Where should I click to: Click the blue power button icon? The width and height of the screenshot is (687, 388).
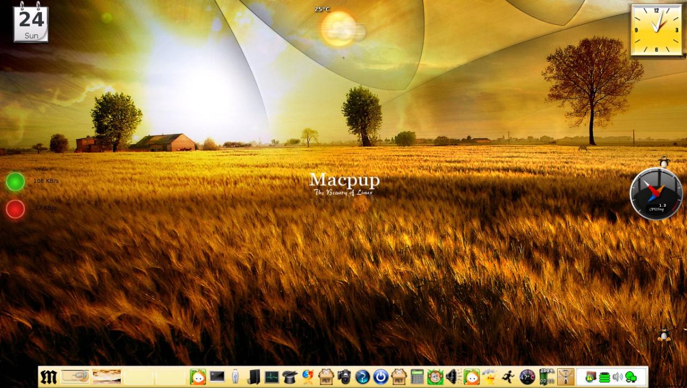[381, 377]
